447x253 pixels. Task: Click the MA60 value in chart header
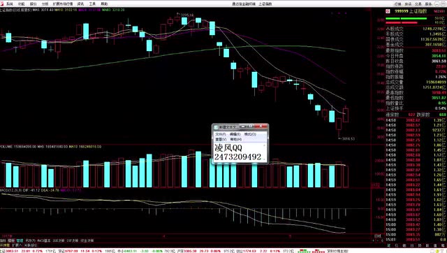113,10
